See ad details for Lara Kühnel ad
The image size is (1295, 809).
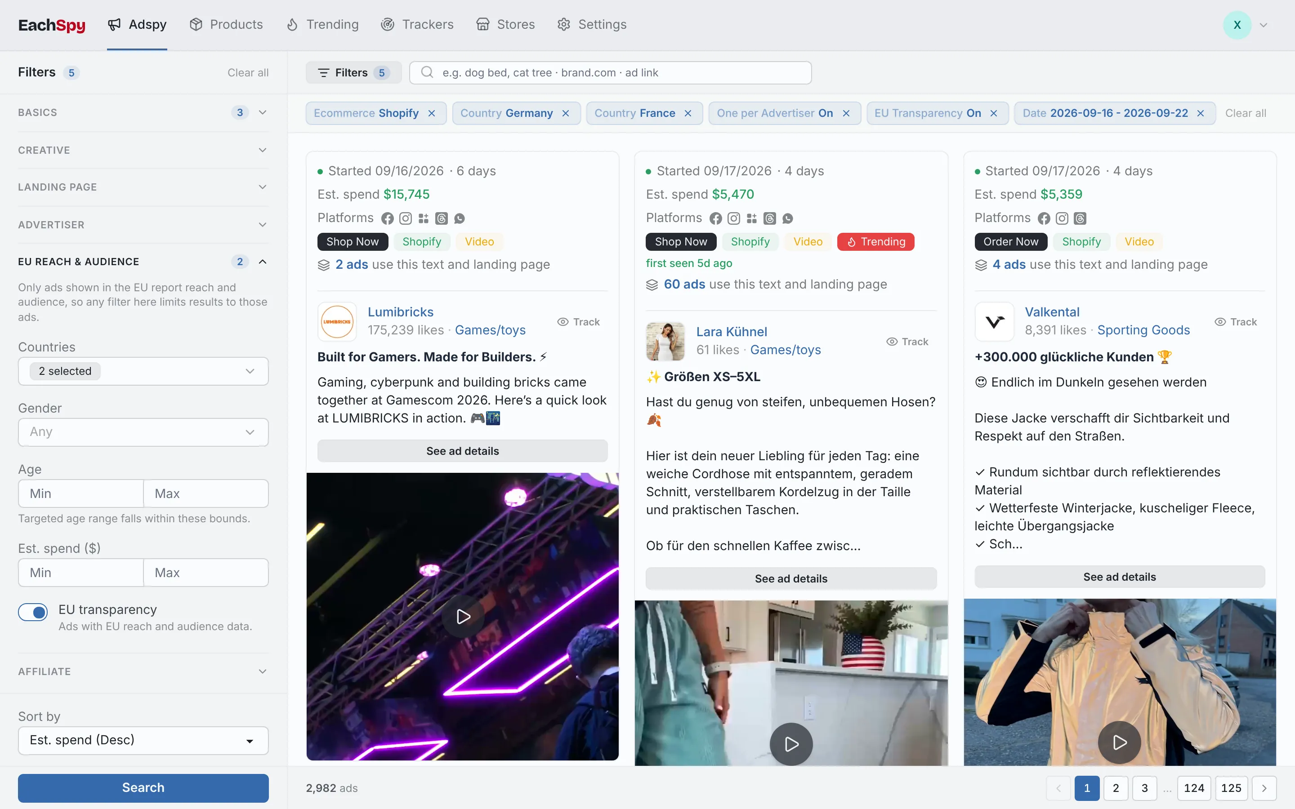click(791, 578)
